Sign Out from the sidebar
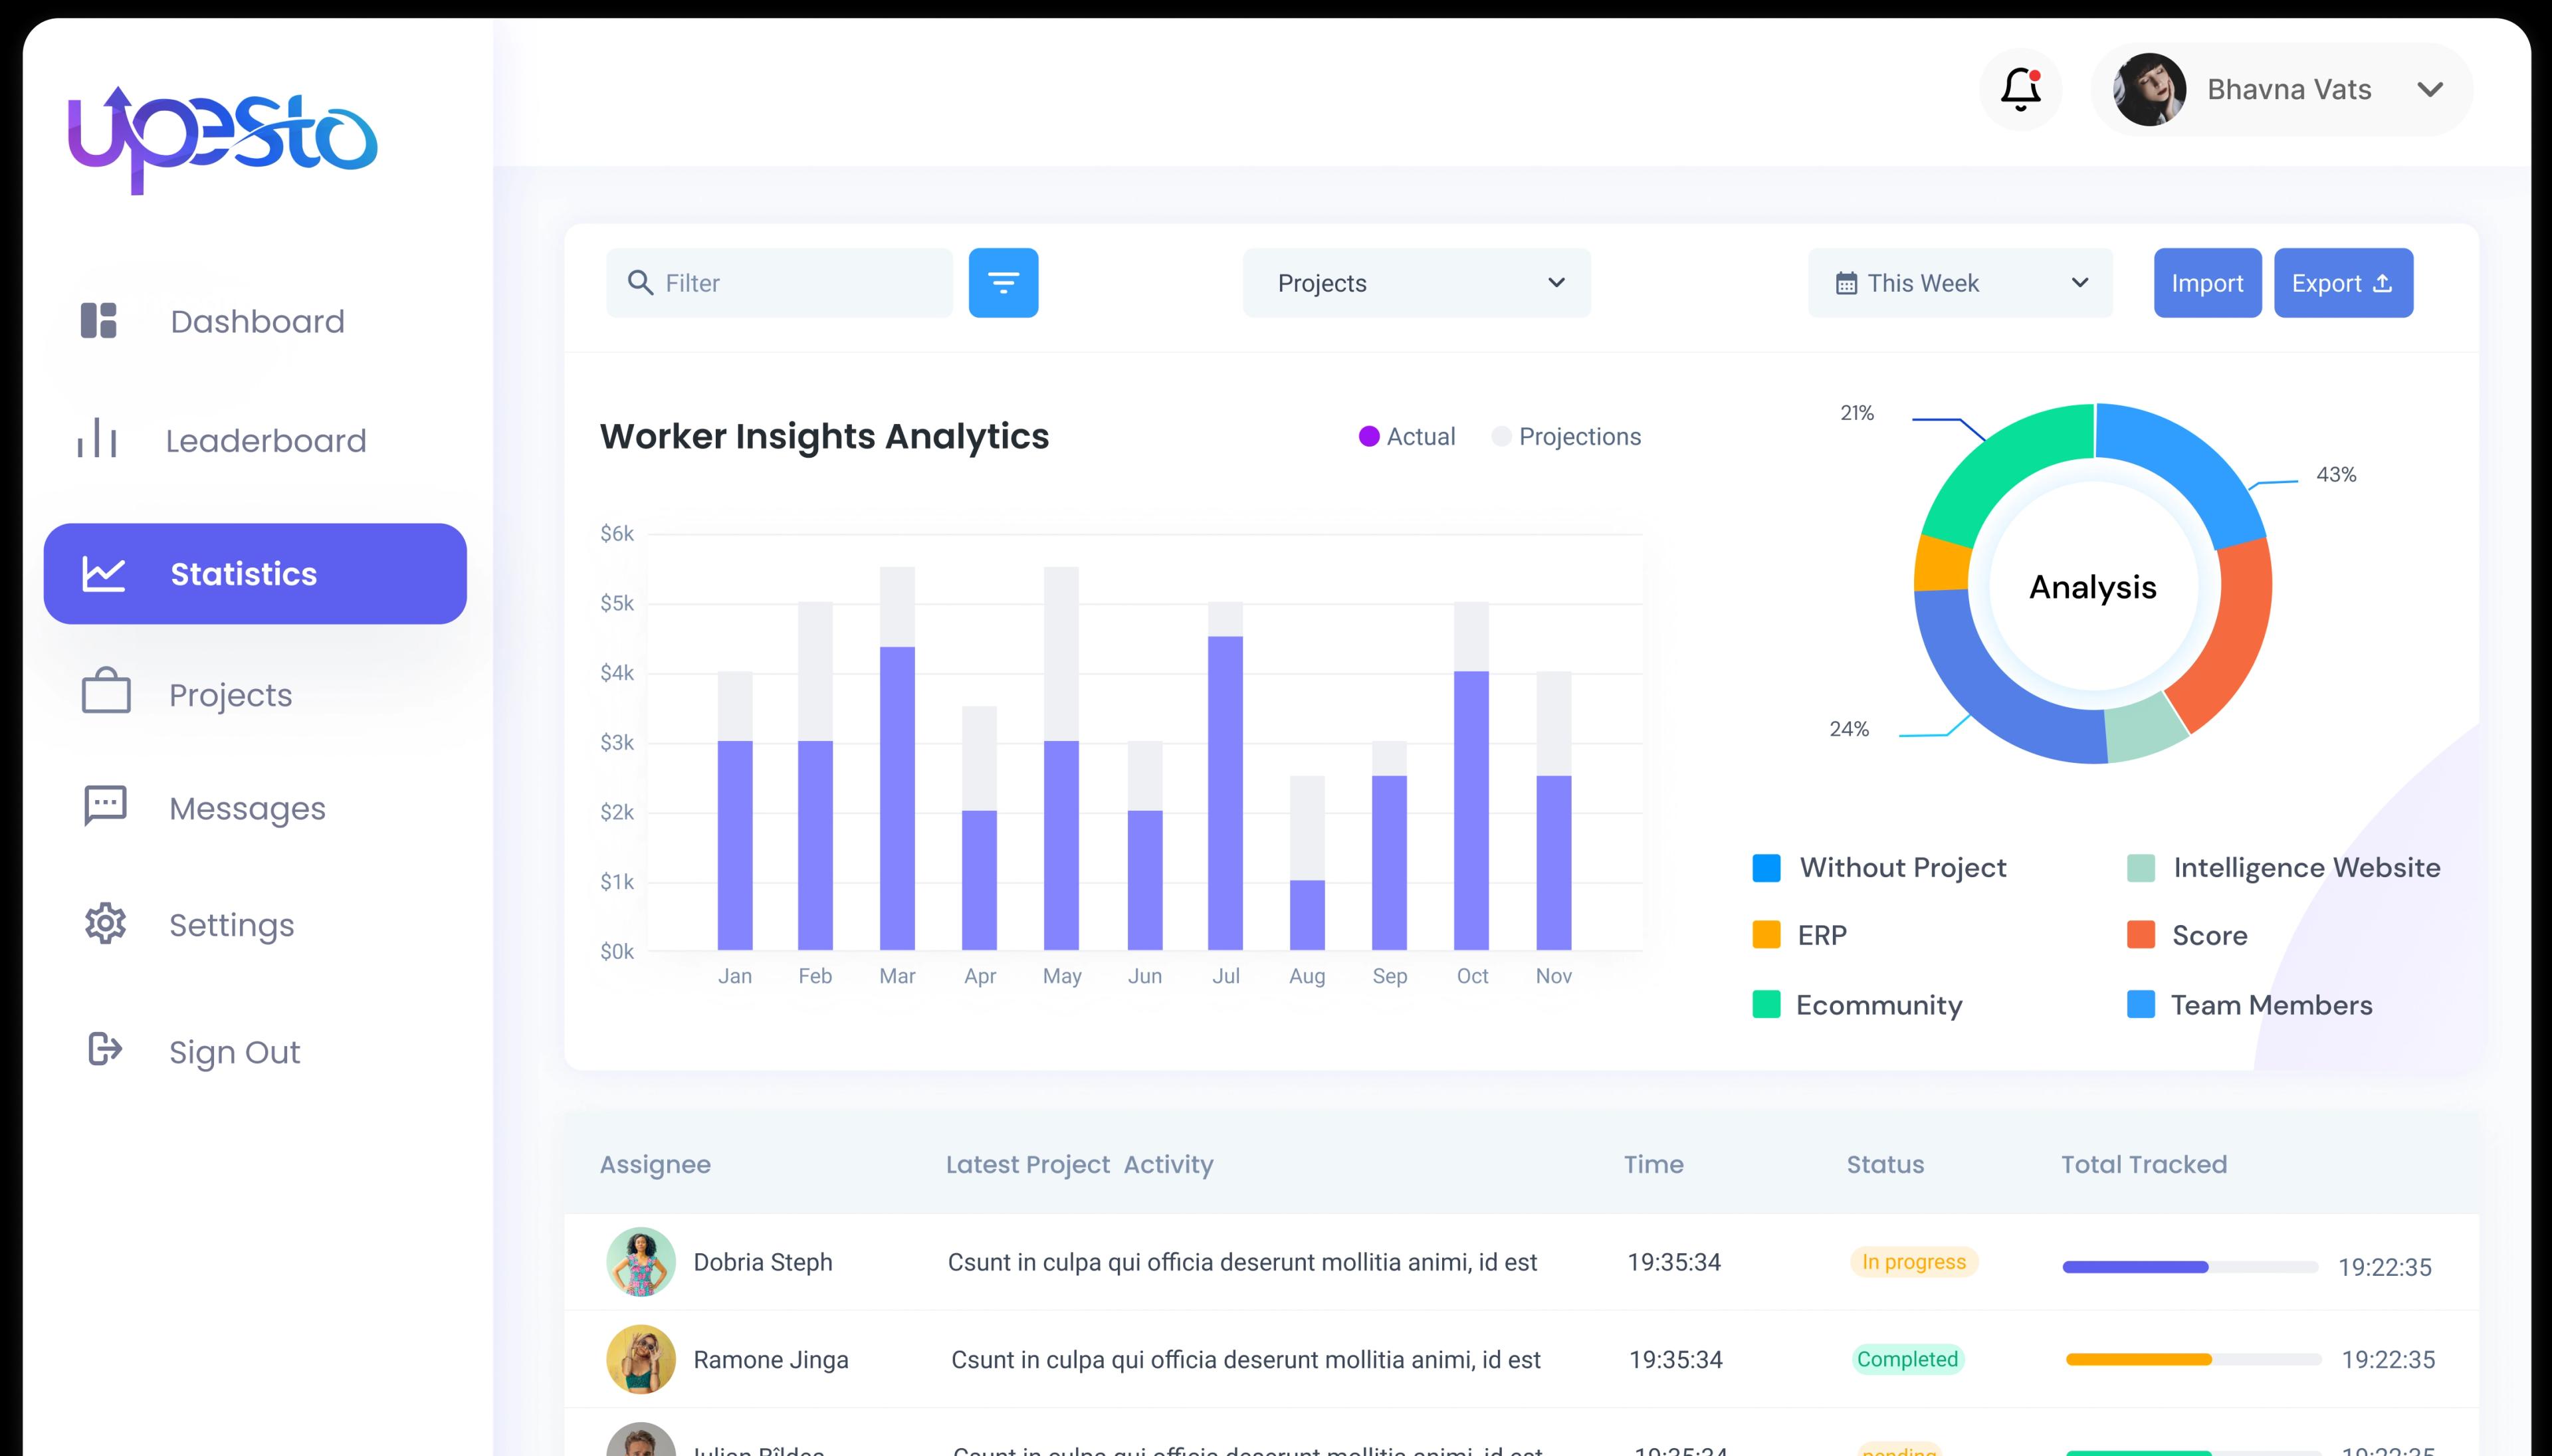The height and width of the screenshot is (1456, 2552). [234, 1052]
